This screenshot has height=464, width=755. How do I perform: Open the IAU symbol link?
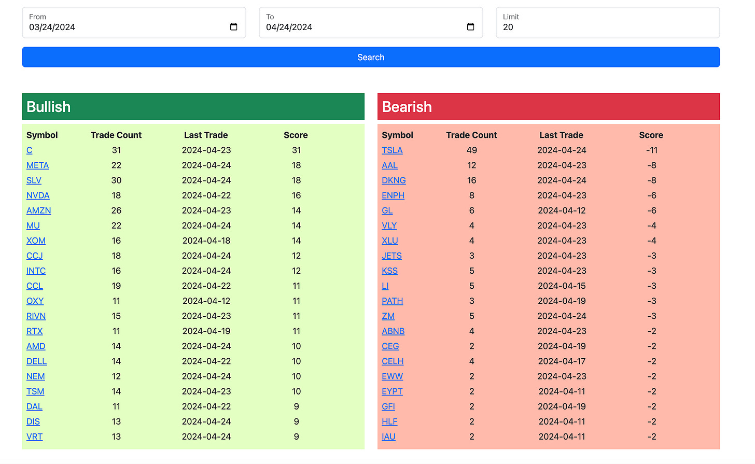click(x=388, y=436)
